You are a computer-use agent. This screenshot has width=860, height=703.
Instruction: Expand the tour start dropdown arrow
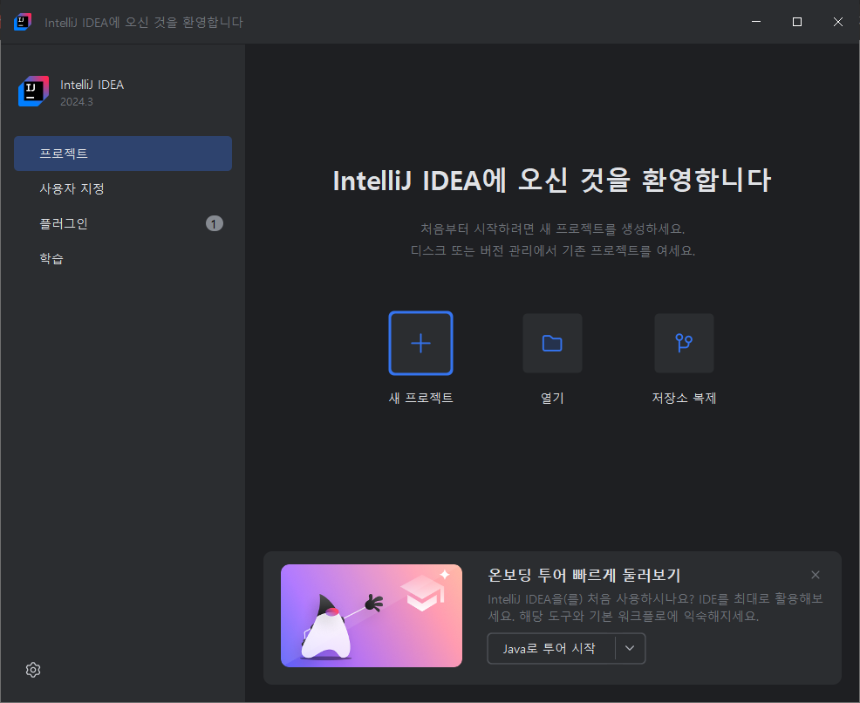point(630,648)
